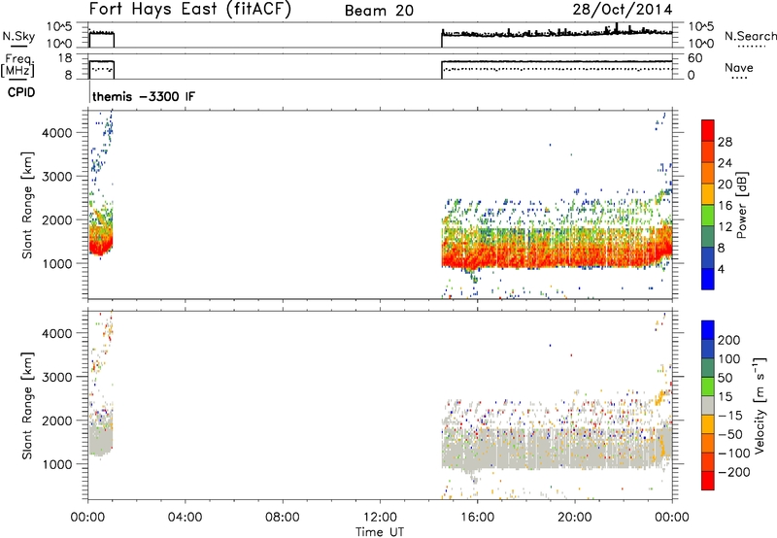Click the "-15" velocity colorbar tick

tap(730, 416)
